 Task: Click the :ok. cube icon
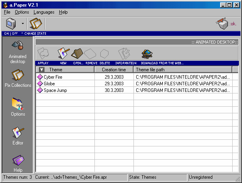(222, 23)
